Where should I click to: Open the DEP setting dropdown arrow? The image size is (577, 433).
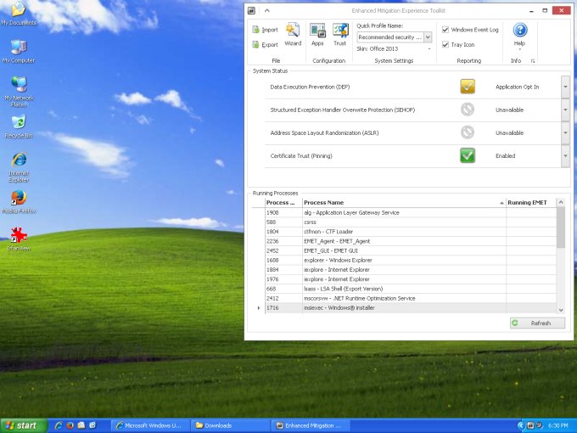(565, 87)
